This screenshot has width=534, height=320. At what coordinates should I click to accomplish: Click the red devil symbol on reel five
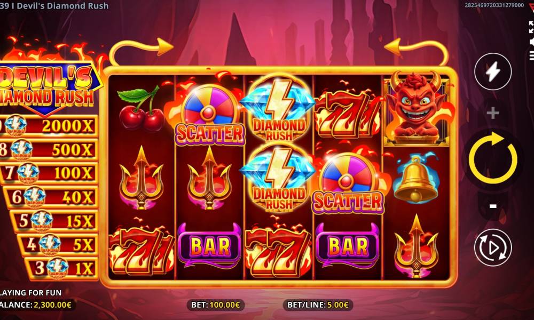[416, 109]
